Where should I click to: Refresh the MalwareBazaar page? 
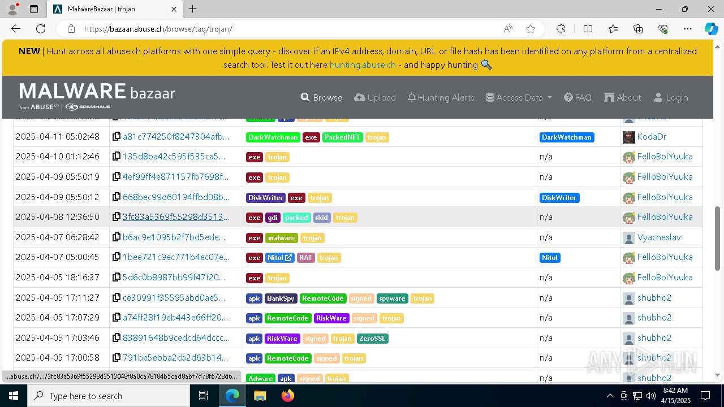(41, 29)
